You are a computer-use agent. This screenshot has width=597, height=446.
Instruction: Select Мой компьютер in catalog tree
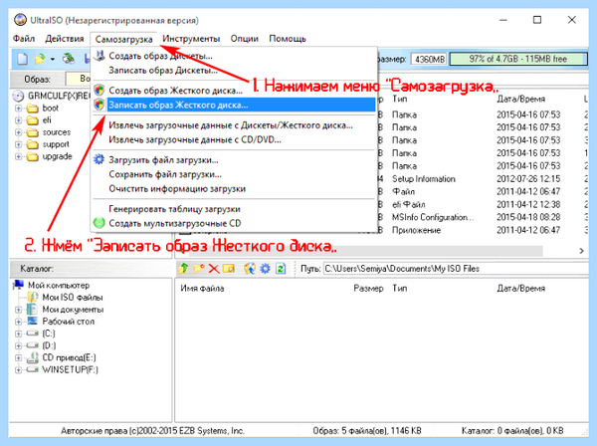tap(59, 285)
